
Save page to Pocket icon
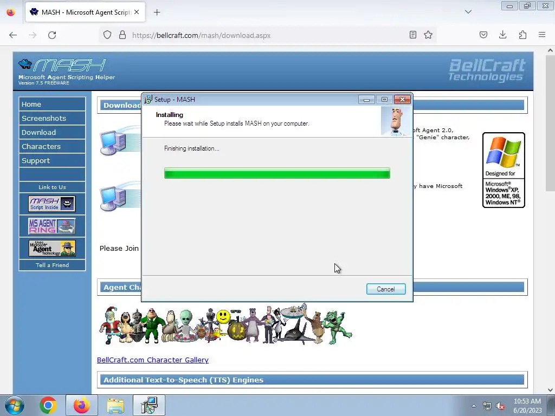click(x=483, y=35)
